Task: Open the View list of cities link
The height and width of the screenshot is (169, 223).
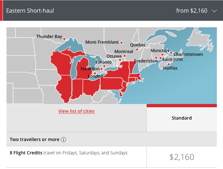Action: (x=76, y=111)
